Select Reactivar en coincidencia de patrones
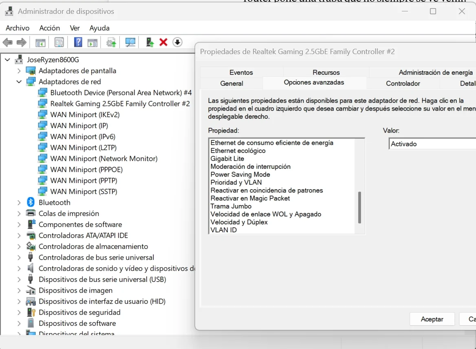Image resolution: width=476 pixels, height=349 pixels. click(x=267, y=190)
